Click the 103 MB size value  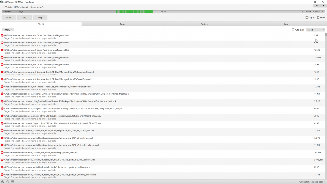coord(318,153)
